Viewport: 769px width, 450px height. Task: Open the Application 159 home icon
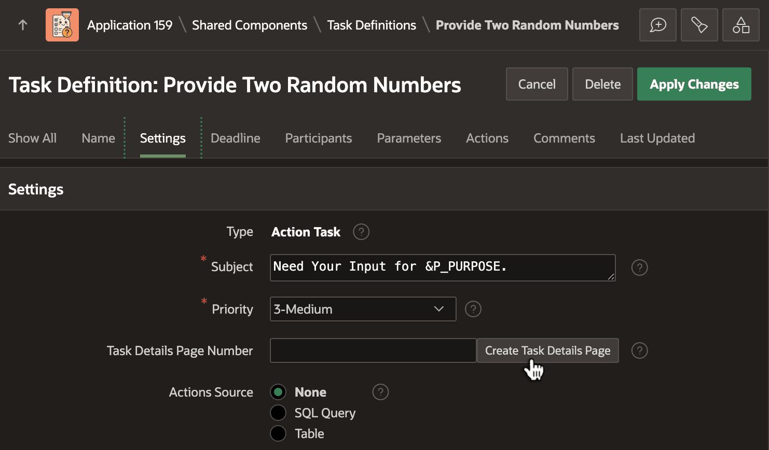(62, 25)
